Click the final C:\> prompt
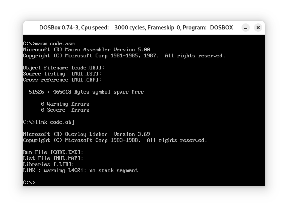288x211 pixels. click(29, 183)
